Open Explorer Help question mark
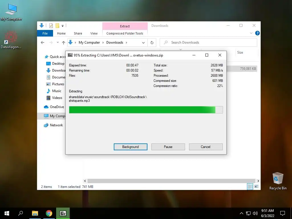This screenshot has width=292, height=219. click(257, 33)
